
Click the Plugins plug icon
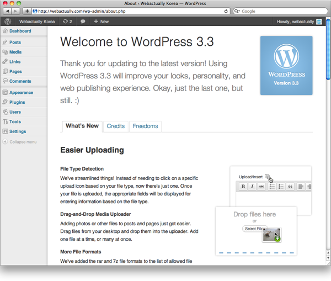pos(5,102)
